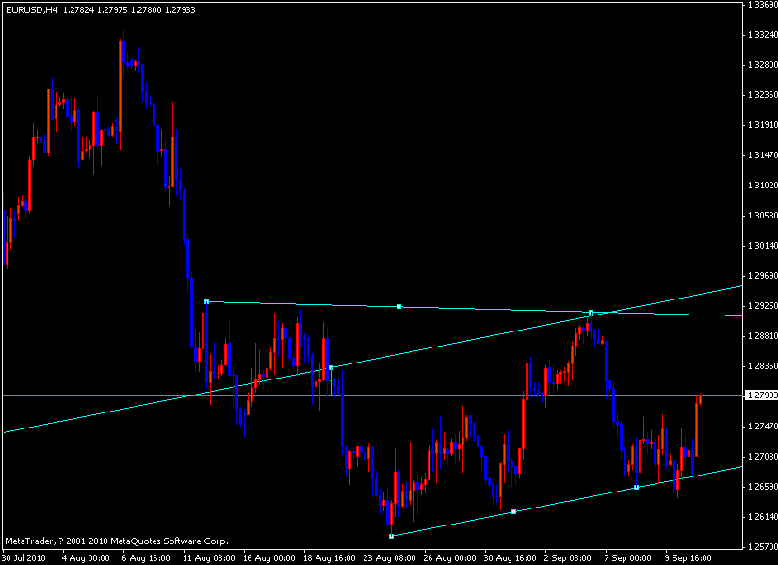
Task: Click the 1.31470 price axis label
Action: pyautogui.click(x=762, y=155)
